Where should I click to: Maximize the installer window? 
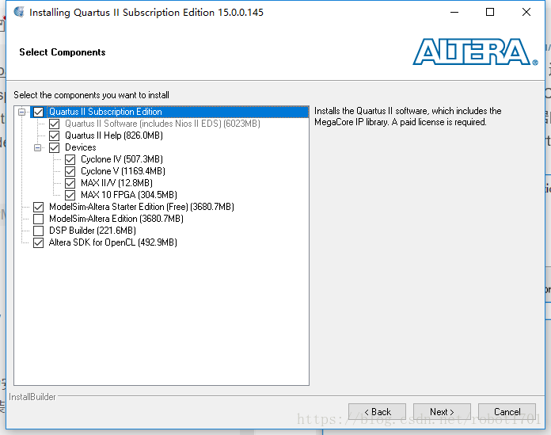pyautogui.click(x=490, y=13)
